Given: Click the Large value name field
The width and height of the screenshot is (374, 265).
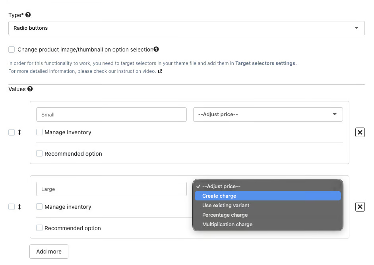Looking at the screenshot, I should point(111,189).
